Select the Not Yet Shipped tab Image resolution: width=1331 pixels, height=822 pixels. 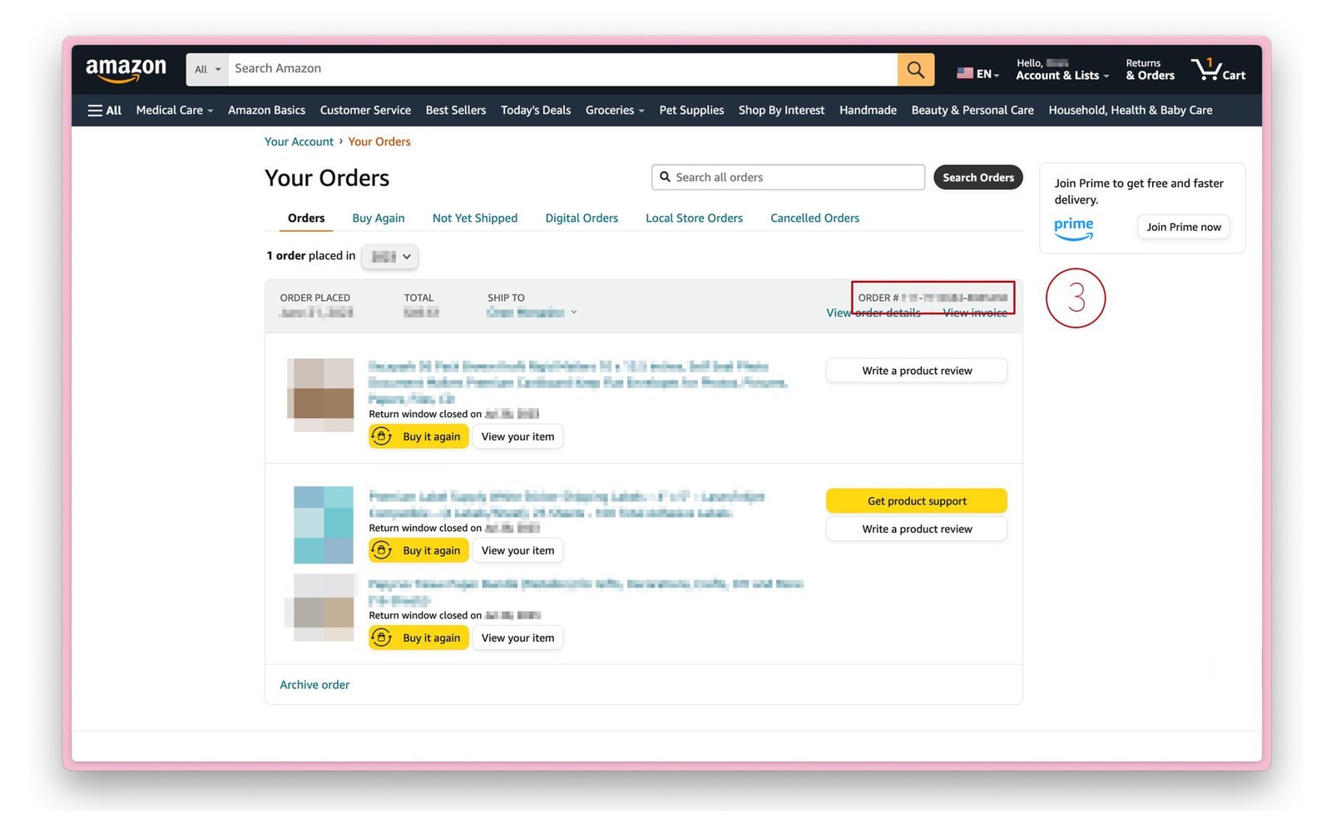tap(475, 219)
